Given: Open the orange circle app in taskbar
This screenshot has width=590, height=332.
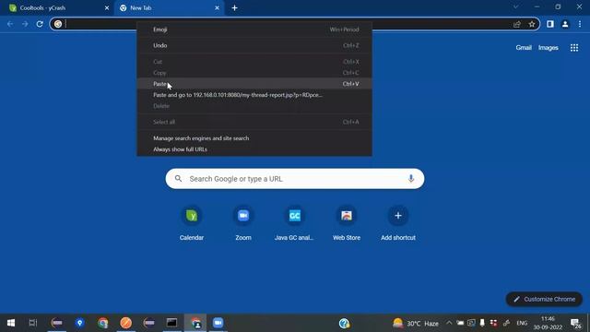Looking at the screenshot, I should (x=125, y=323).
